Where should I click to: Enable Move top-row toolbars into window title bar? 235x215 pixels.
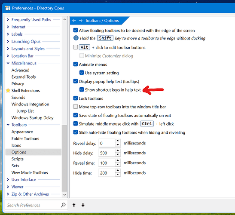tap(75, 107)
